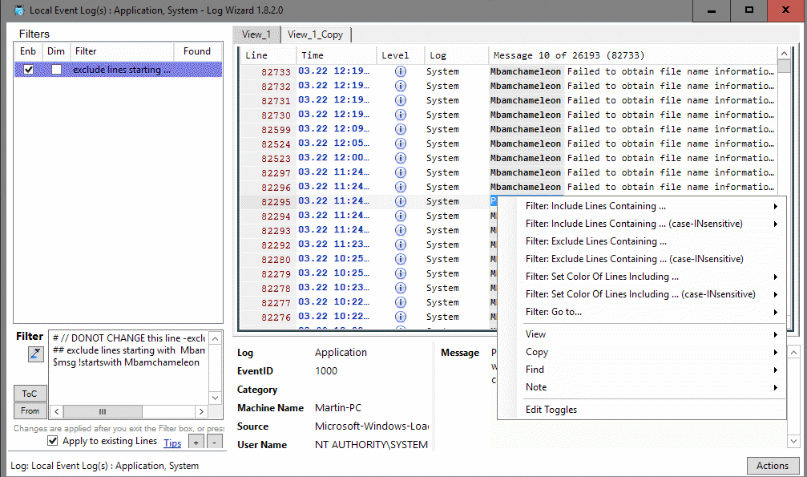The height and width of the screenshot is (477, 807).
Task: Click the info level icon on line 82731
Action: click(x=401, y=100)
